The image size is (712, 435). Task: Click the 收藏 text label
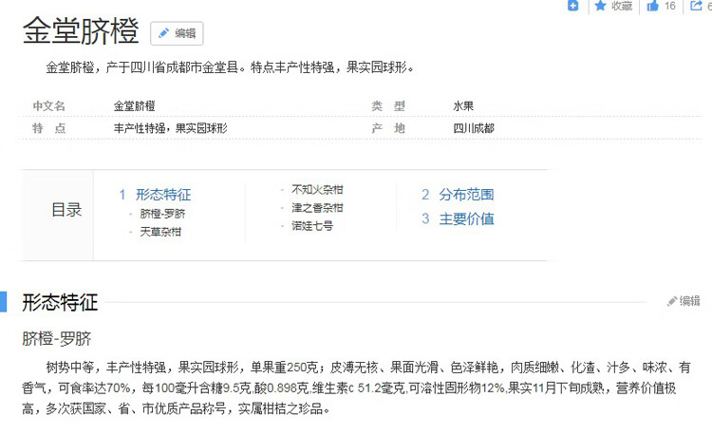[x=621, y=6]
